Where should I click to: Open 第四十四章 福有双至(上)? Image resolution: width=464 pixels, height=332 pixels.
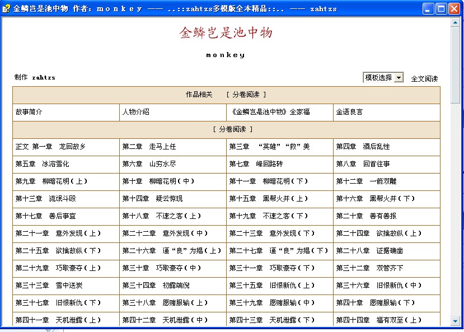[379, 320]
